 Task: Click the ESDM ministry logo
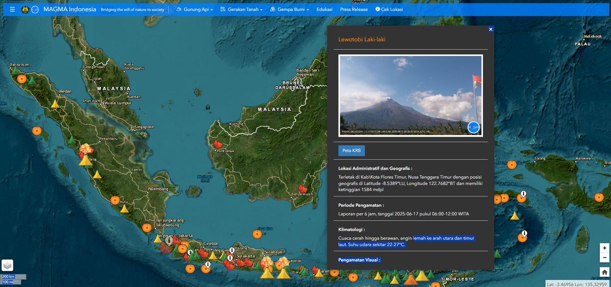tap(25, 10)
